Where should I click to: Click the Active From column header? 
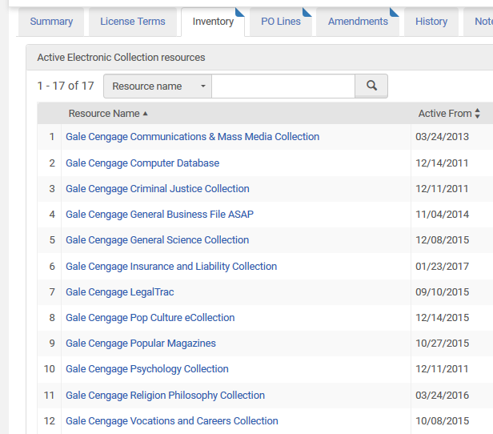pos(445,114)
